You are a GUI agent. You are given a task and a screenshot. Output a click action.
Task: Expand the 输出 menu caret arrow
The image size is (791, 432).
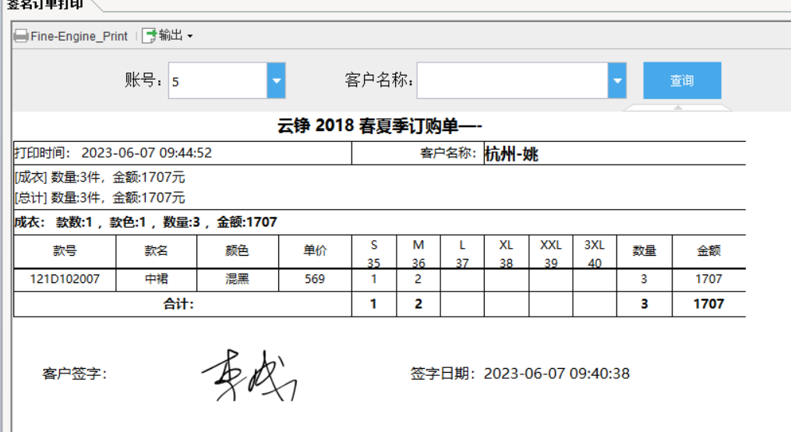pyautogui.click(x=189, y=37)
